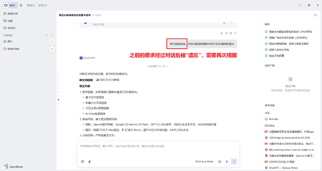
Task: Start a new task with 新建任务
Action: coord(11,13)
